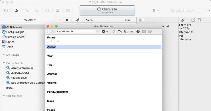Viewport: 211px width, 111px height.
Task: Click the Year field label
Action: [x=50, y=56]
